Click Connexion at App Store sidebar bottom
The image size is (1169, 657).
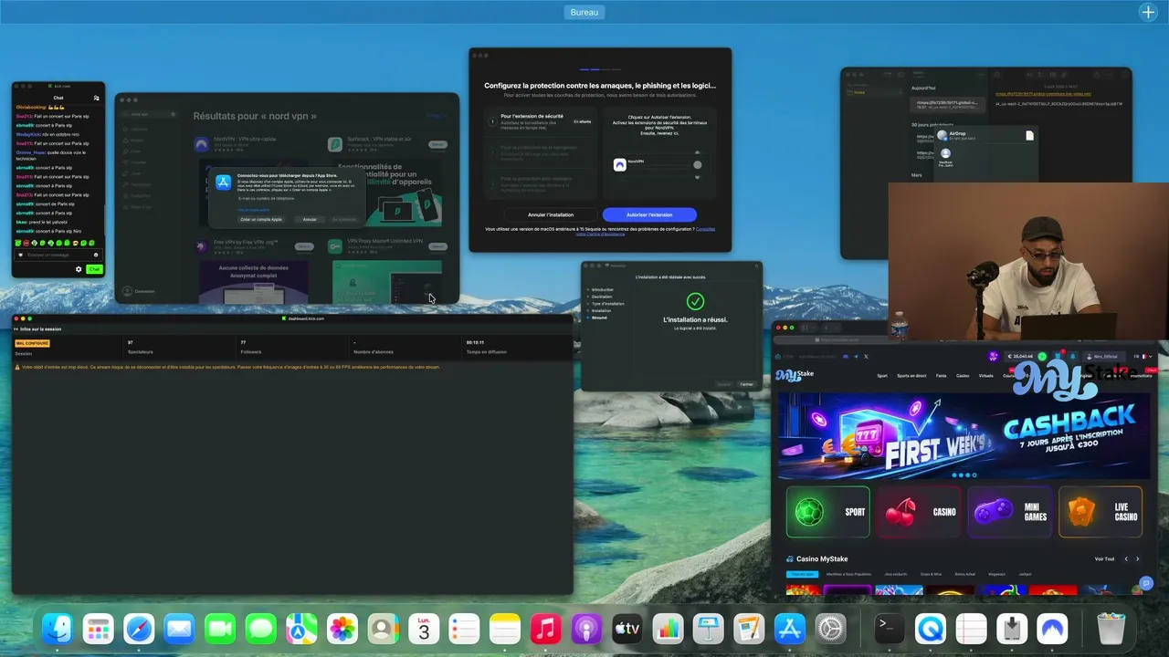click(139, 291)
